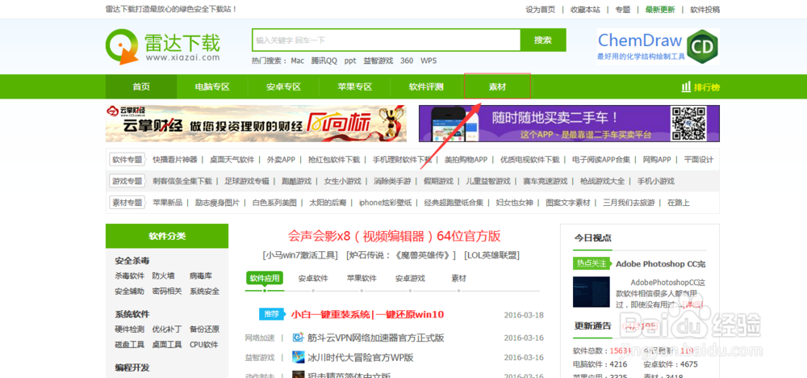Open the 苹果专区 nav item
Screen dimensions: 807x378
354,86
